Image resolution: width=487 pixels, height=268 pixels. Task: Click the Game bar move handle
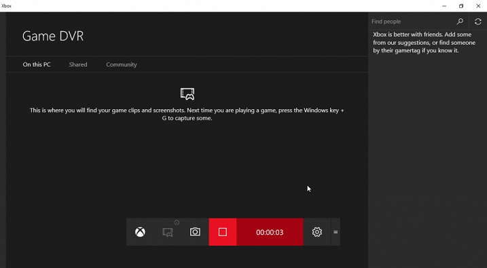click(x=336, y=232)
